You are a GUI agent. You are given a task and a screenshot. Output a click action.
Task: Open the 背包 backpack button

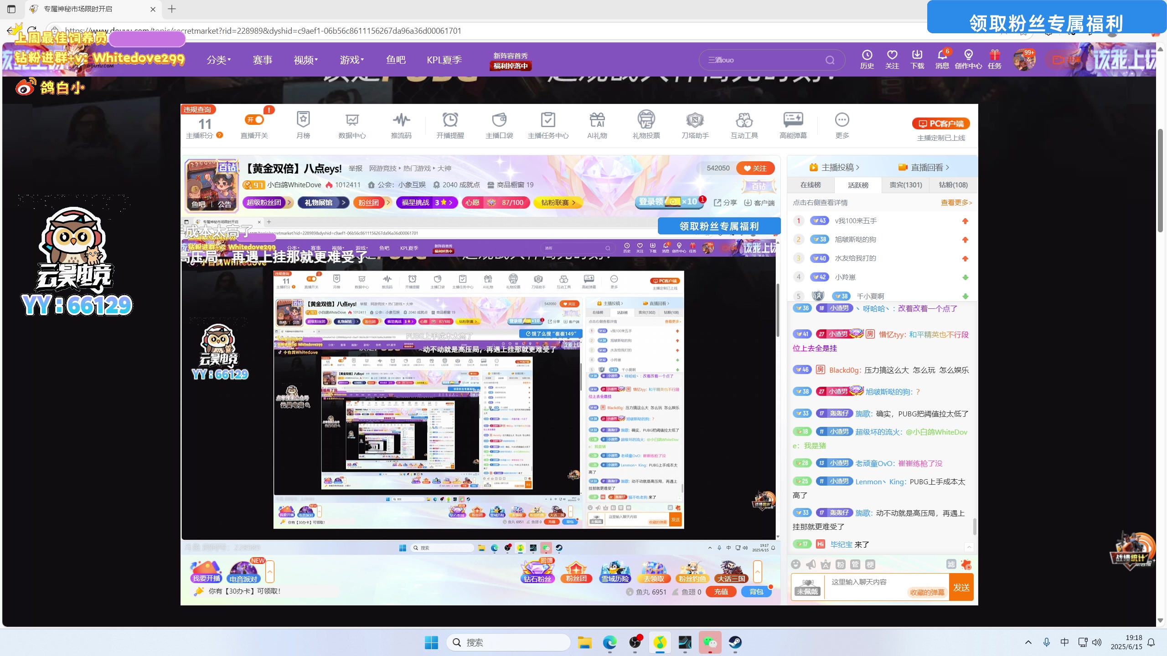click(756, 592)
